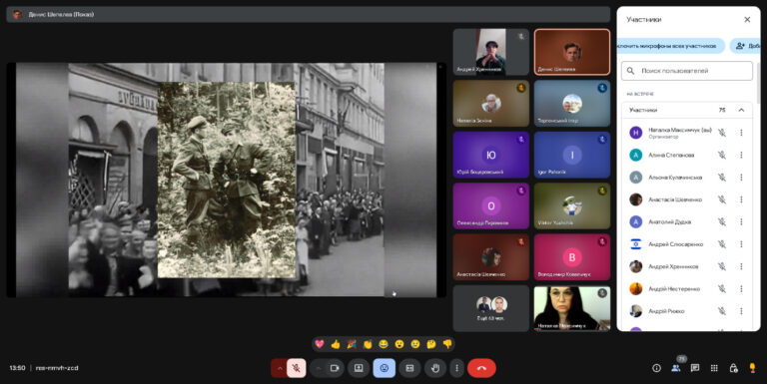Click the presenter name bar at top

[x=309, y=14]
